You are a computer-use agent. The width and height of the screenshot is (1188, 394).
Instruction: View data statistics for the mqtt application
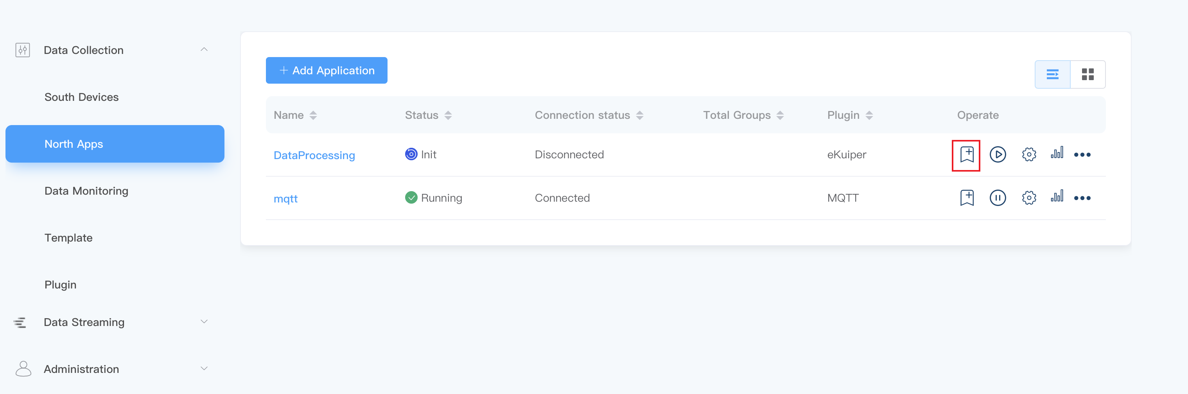pyautogui.click(x=1057, y=198)
